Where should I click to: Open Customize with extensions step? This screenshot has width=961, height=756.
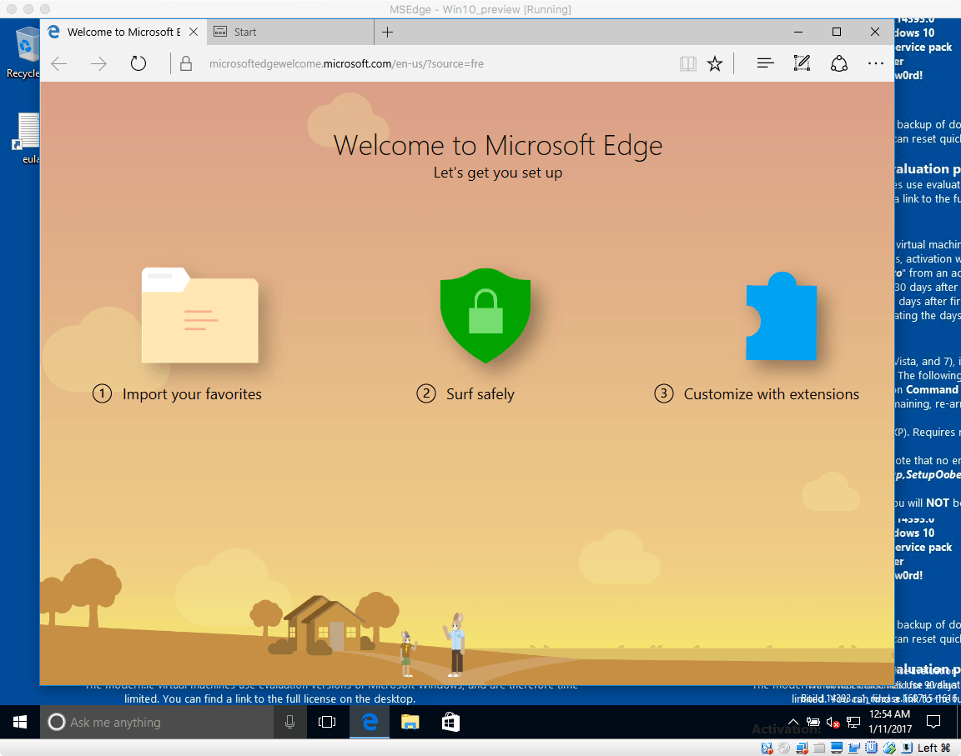point(757,393)
